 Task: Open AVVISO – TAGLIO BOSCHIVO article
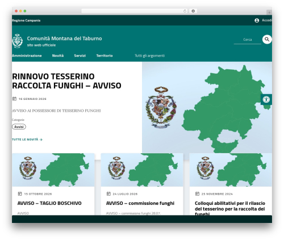pos(49,203)
